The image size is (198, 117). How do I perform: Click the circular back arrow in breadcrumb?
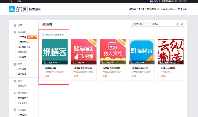[43, 35]
